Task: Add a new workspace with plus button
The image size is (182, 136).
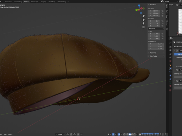Action: (x=68, y=2)
